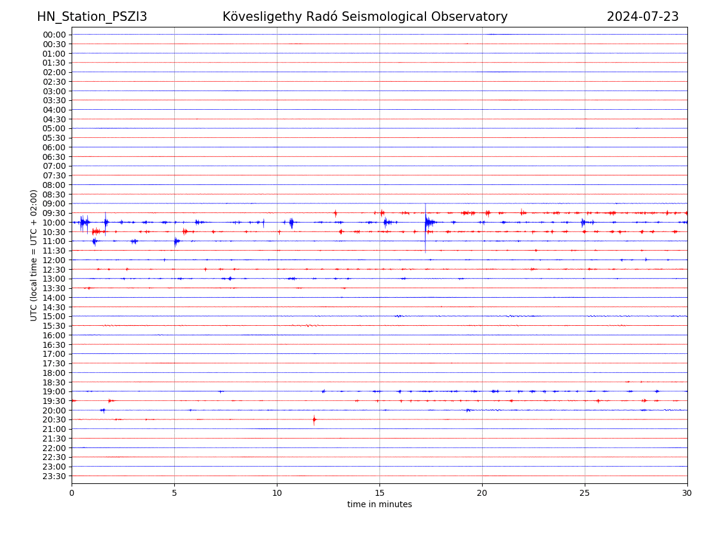Click the blue burst on 11:00 trace at minute 5
The image size is (716, 537).
click(175, 241)
